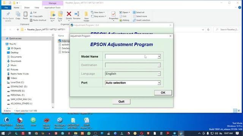This screenshot has width=243, height=136.
Task: Open the File tab in File Explorer
Action: click(6, 8)
